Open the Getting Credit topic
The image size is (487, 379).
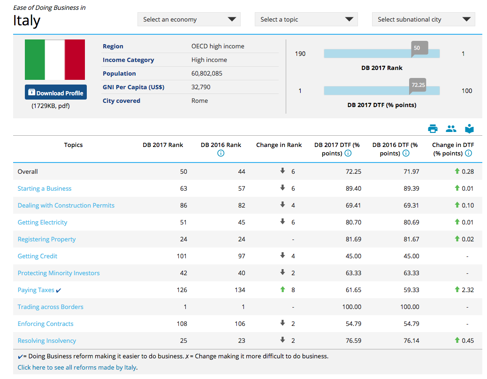[37, 256]
